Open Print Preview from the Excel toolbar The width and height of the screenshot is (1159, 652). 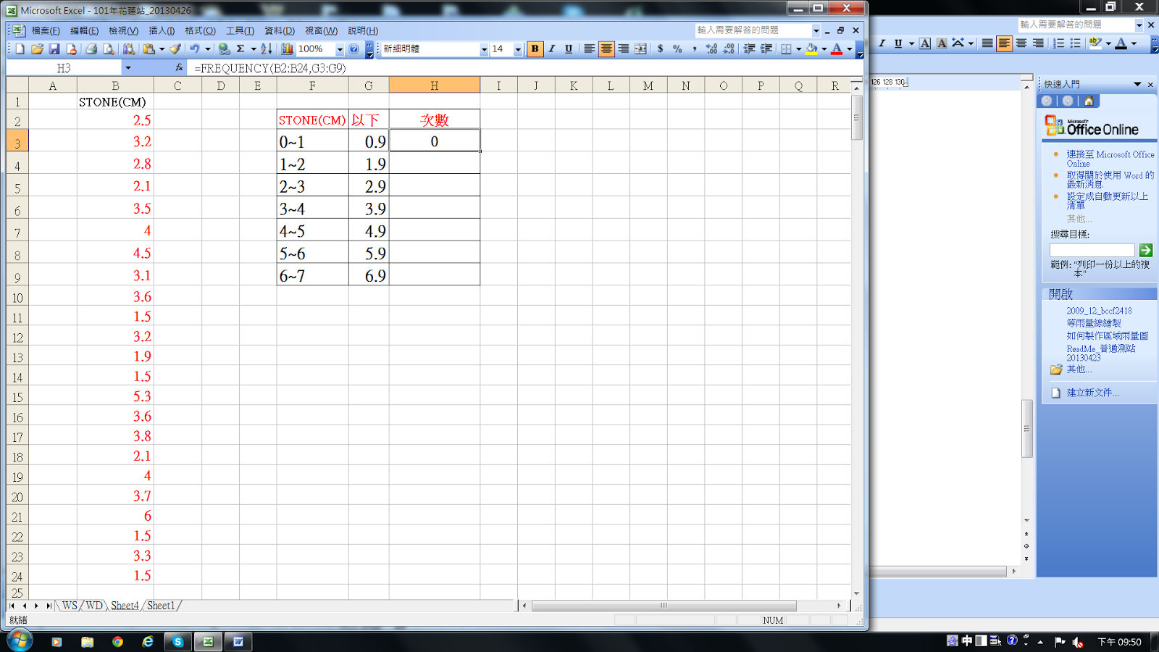tap(109, 49)
